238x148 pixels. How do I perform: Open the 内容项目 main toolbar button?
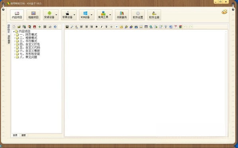pos(17,15)
